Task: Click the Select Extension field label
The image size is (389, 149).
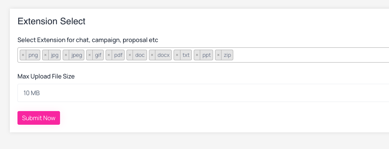Action: tap(88, 40)
